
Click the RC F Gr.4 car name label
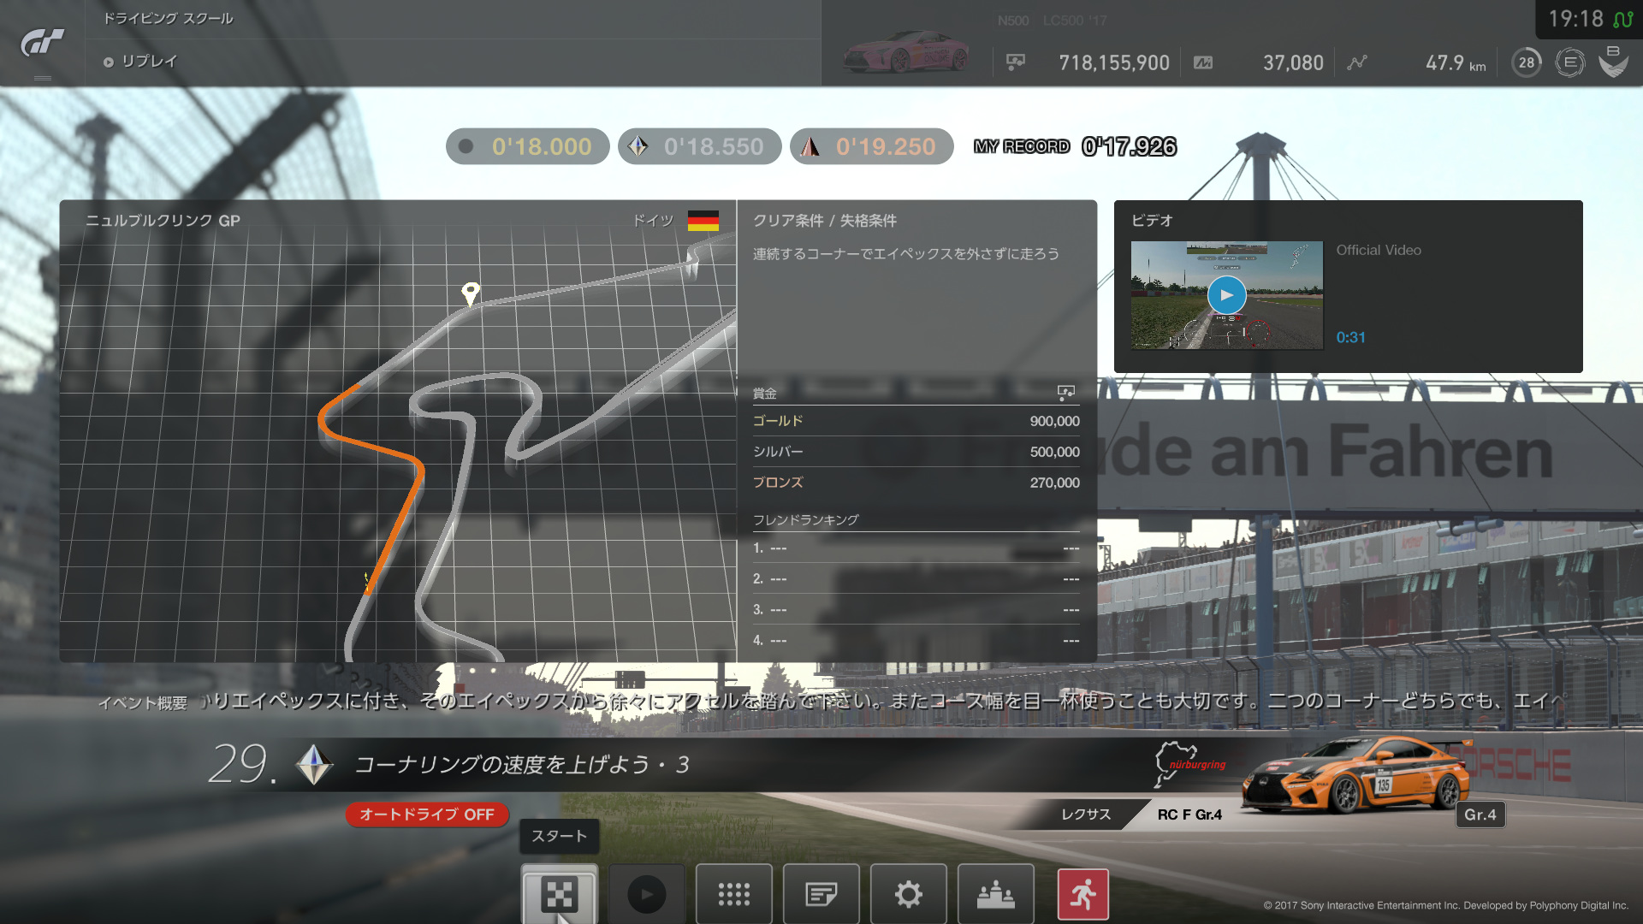[x=1189, y=814]
